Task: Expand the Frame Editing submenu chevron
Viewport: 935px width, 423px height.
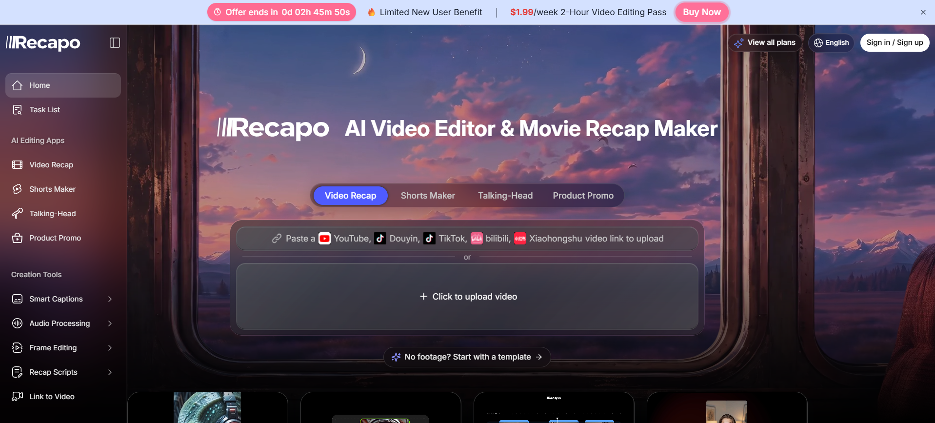Action: [110, 348]
